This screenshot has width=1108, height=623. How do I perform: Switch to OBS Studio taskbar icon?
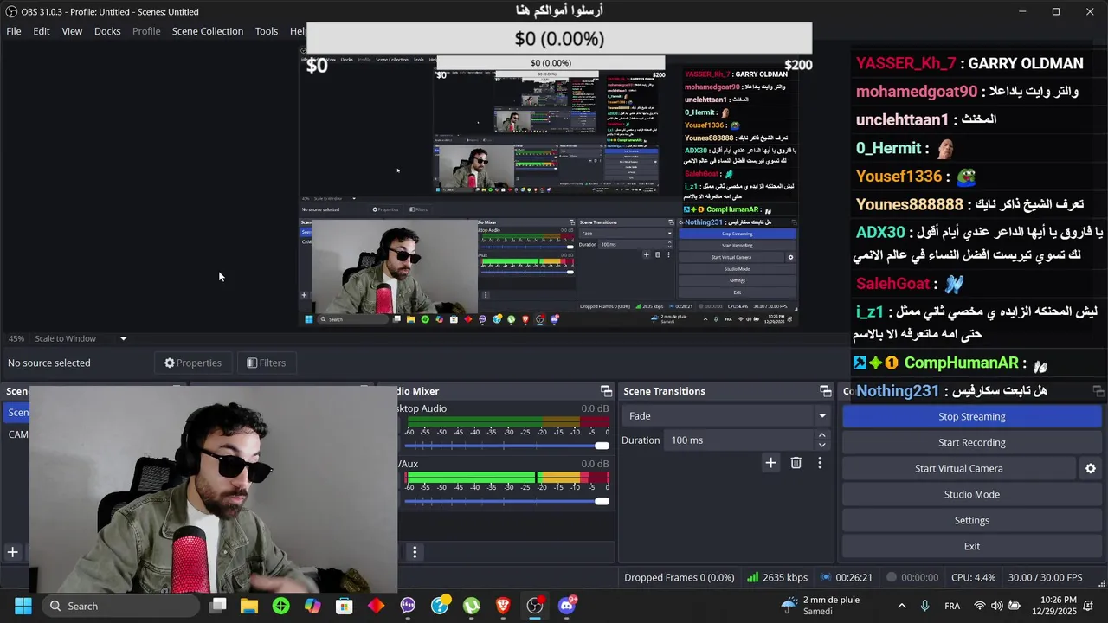(535, 606)
